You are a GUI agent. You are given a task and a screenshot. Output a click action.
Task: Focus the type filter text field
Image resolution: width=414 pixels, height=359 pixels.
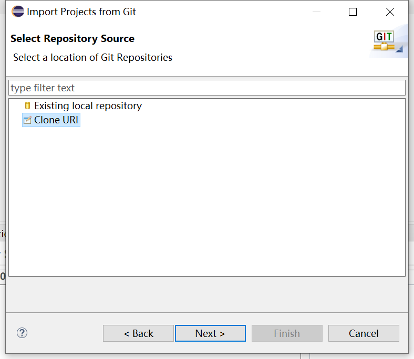pyautogui.click(x=207, y=88)
